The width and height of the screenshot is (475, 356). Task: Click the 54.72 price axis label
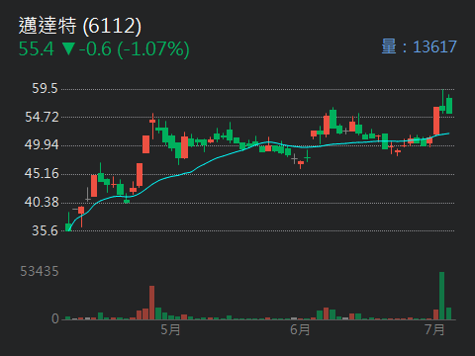pos(42,117)
